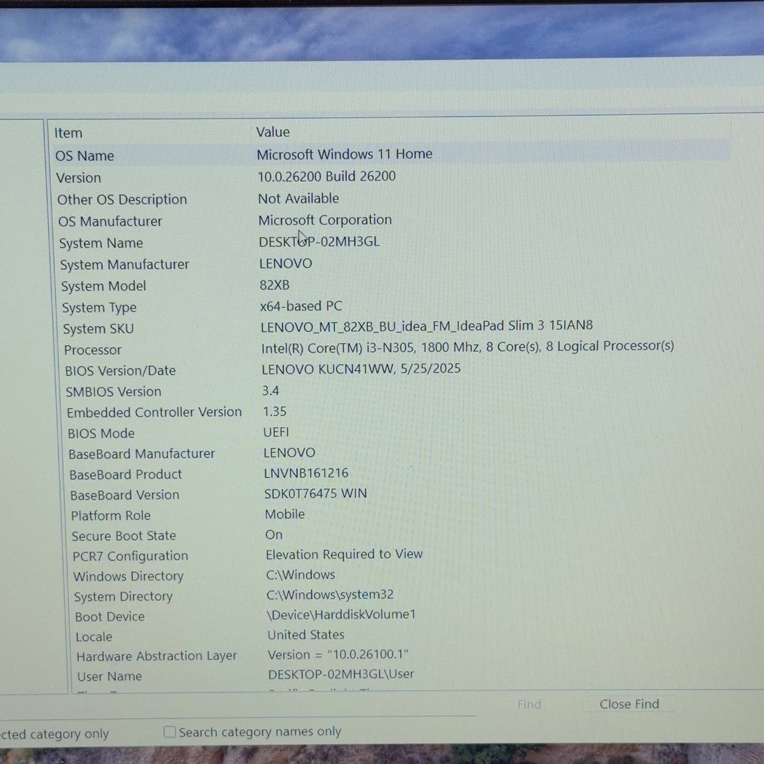Select OS Manufacturer row

(110, 221)
